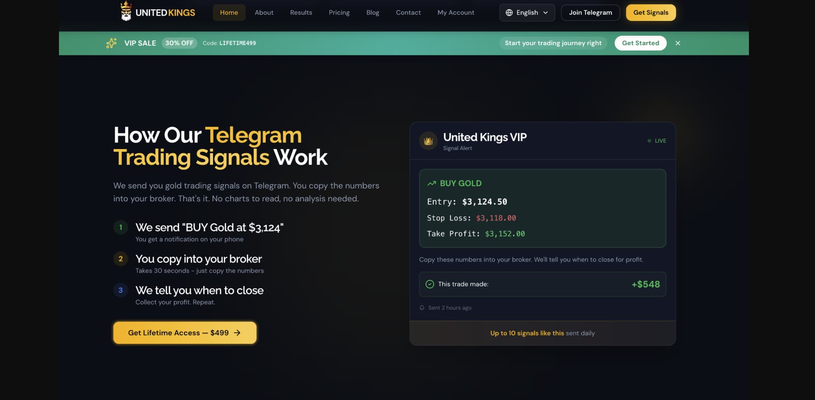Click the yellow Get Signals button
The height and width of the screenshot is (400, 815).
click(651, 12)
